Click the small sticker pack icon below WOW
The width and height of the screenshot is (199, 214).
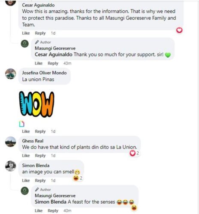[22, 124]
